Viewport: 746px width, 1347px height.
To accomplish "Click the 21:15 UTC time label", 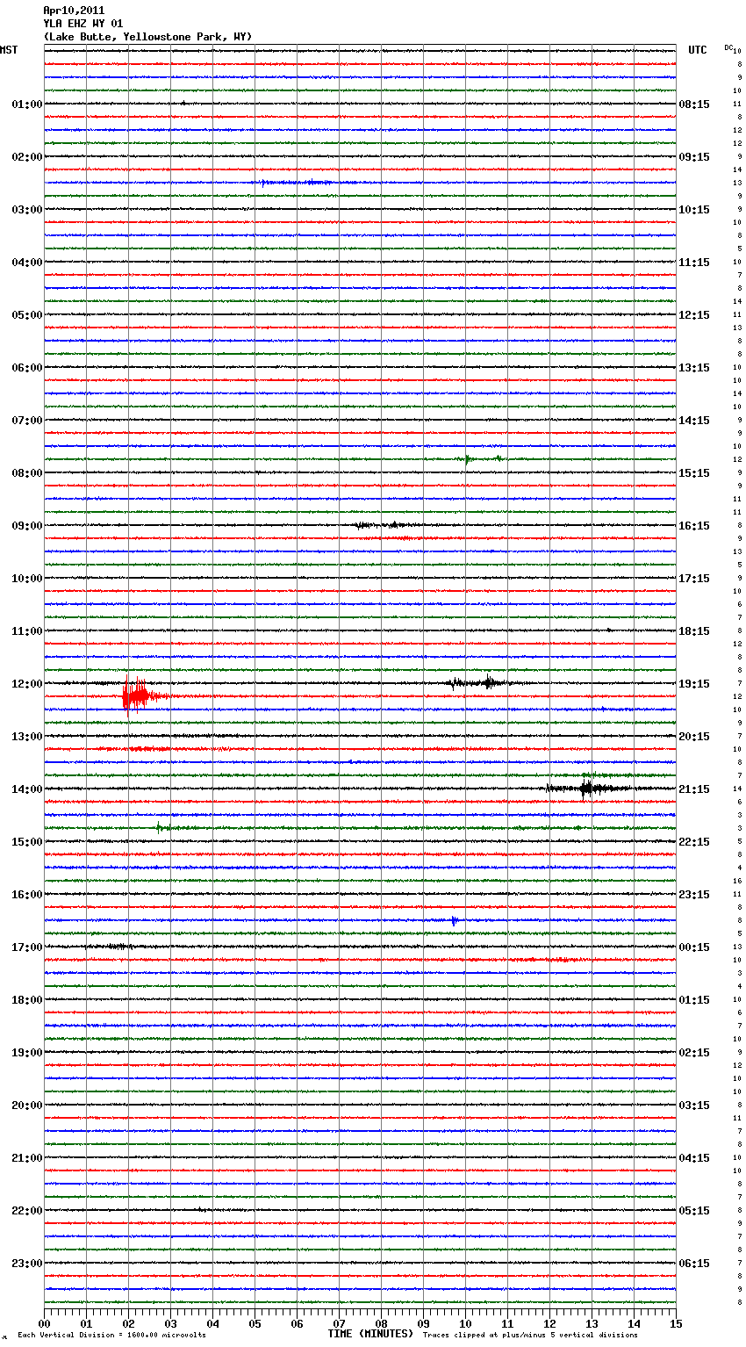I will pyautogui.click(x=694, y=789).
